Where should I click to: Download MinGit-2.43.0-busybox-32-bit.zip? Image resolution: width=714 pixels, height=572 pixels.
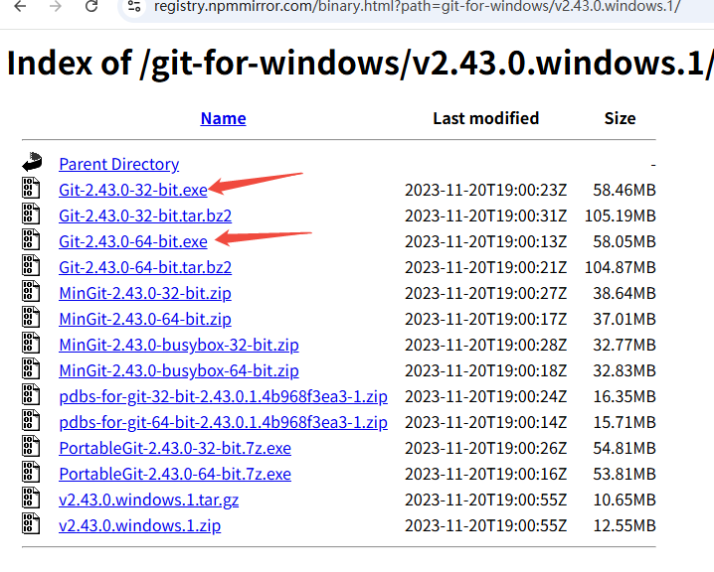coord(179,346)
